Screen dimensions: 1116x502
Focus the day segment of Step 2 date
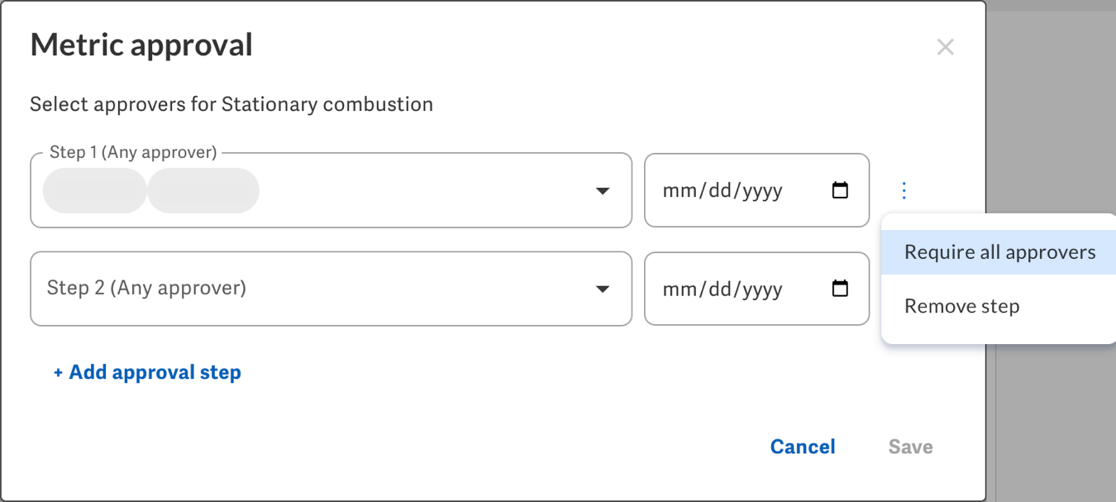(720, 289)
